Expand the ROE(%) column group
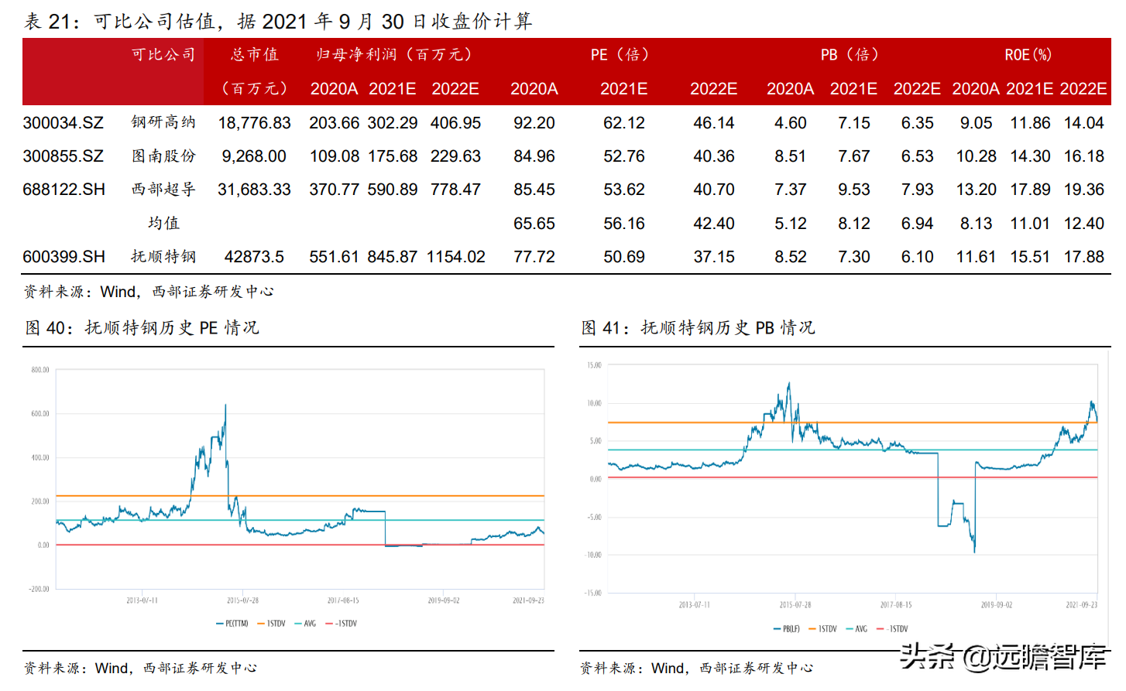This screenshot has height=691, width=1126. pos(1029,54)
